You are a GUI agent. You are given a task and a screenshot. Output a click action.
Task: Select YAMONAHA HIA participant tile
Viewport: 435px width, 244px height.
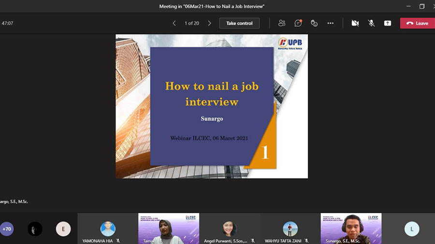(x=108, y=229)
